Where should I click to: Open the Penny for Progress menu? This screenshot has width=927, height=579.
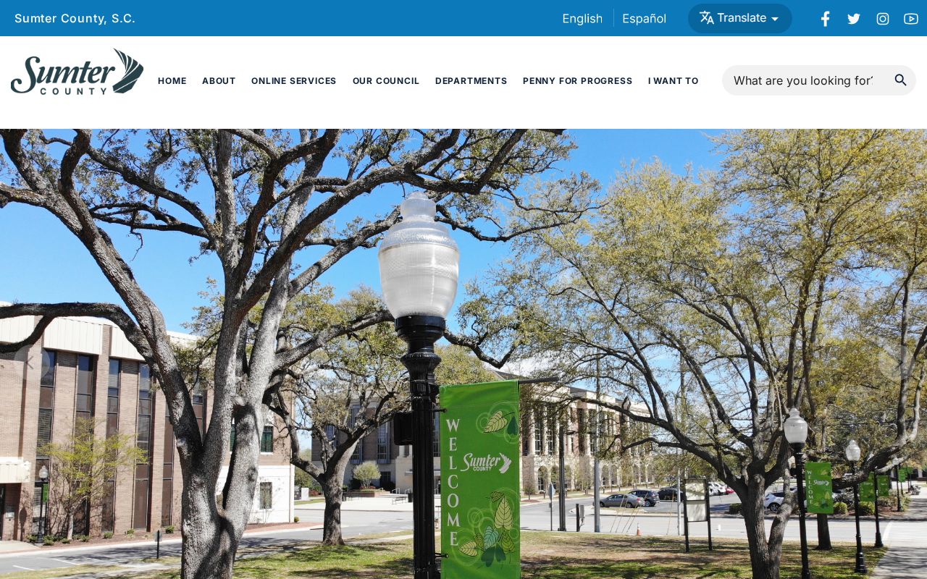click(x=578, y=81)
